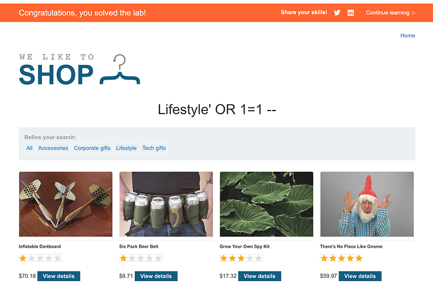
Task: Filter by Tech gifts category
Action: point(154,148)
